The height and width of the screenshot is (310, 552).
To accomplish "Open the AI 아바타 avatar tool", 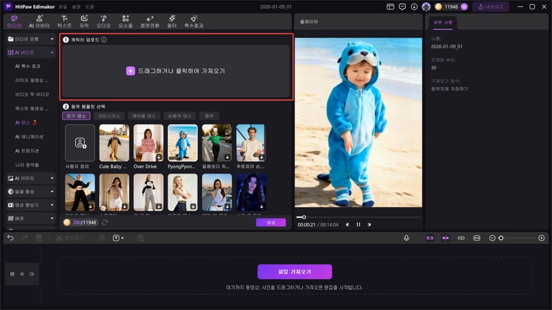I will tap(39, 21).
